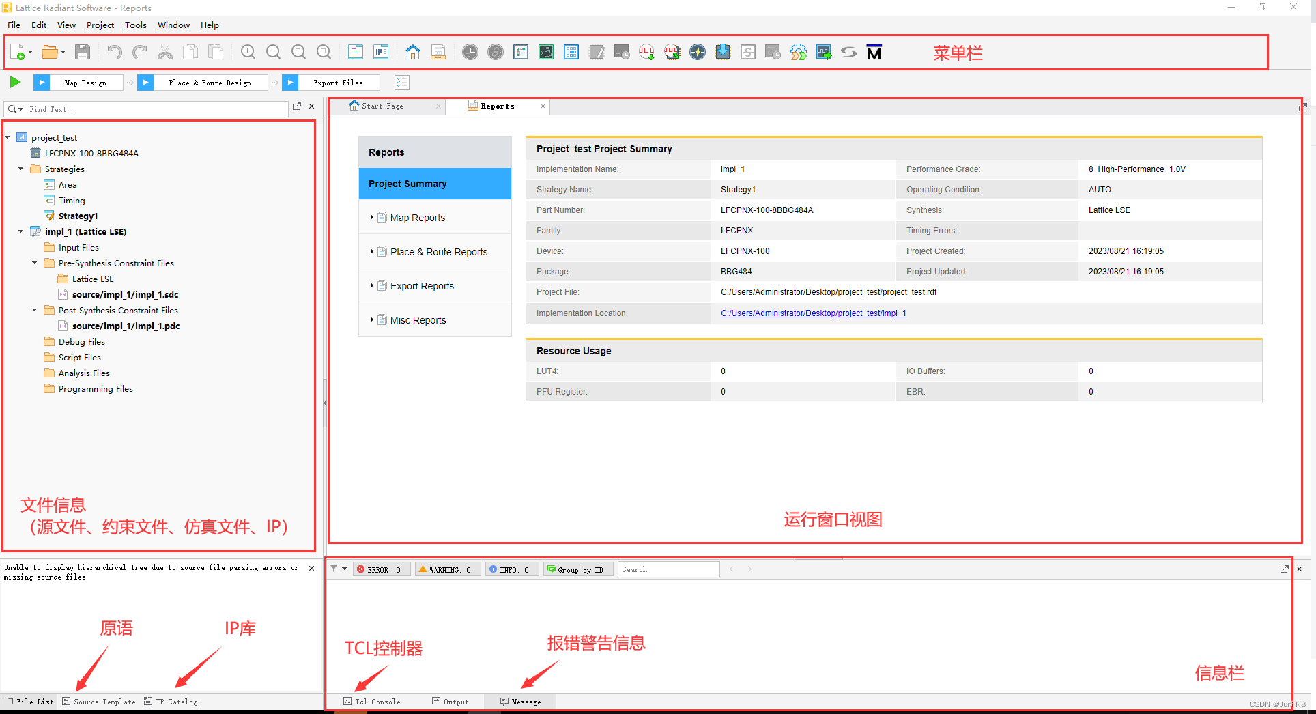
Task: Select source/impl_1/impl_1.pdc file
Action: coord(126,326)
